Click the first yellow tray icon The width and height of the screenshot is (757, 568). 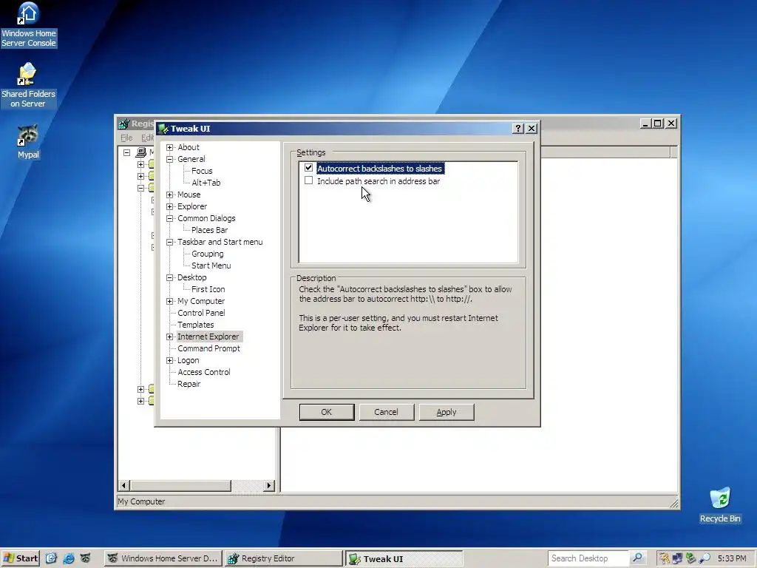tap(665, 558)
